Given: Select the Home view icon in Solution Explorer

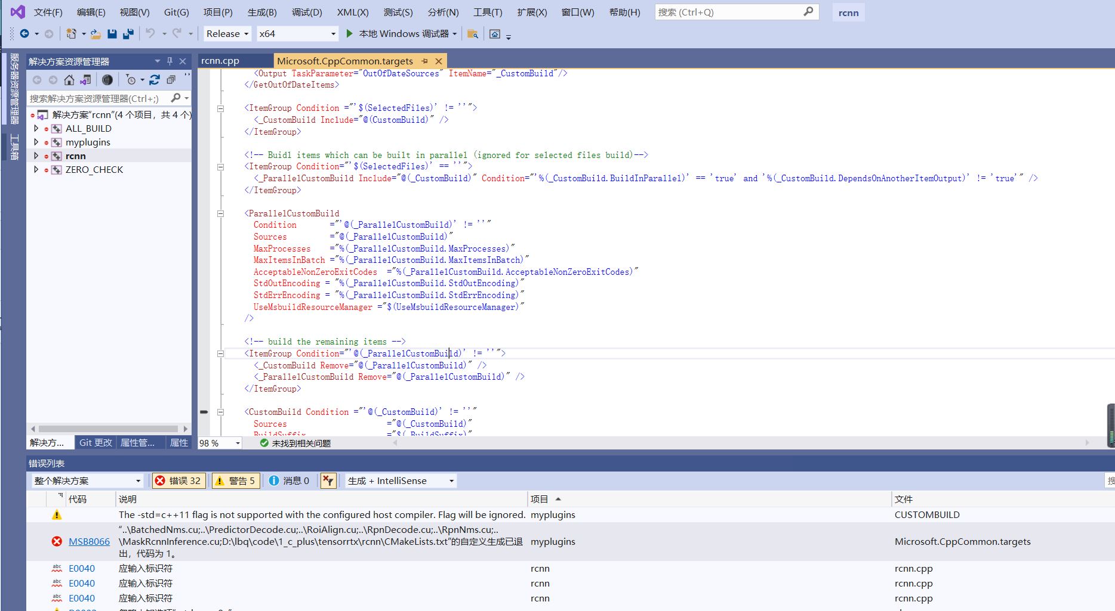Looking at the screenshot, I should coord(69,80).
